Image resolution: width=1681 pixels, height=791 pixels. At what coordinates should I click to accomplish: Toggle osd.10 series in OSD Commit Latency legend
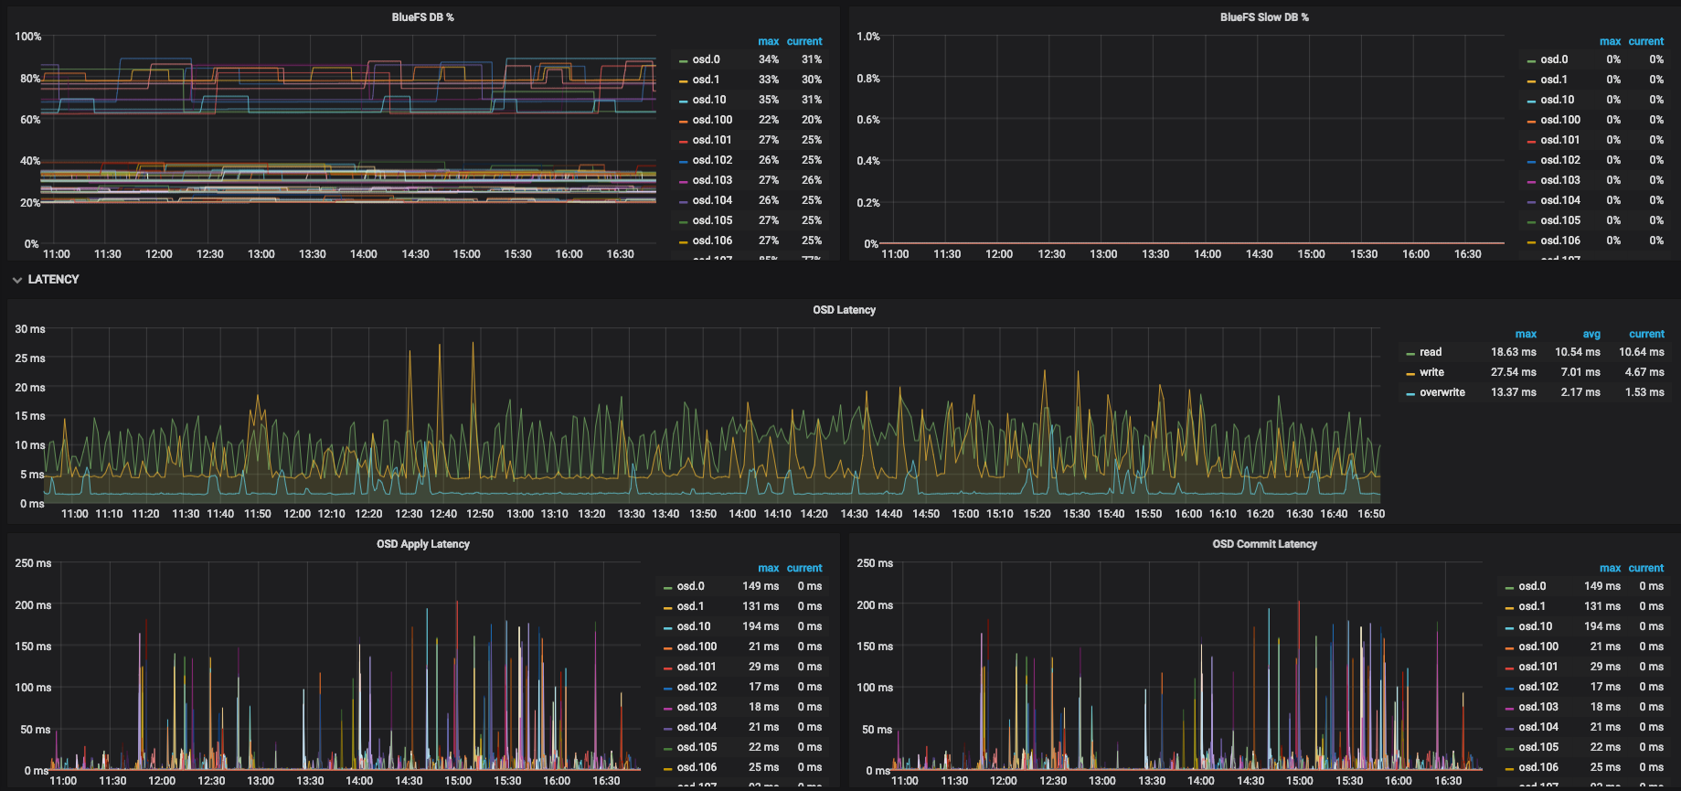(x=1536, y=626)
